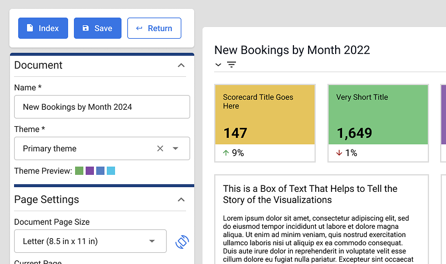Edit the document Name field
Image resolution: width=446 pixels, height=264 pixels.
click(102, 107)
